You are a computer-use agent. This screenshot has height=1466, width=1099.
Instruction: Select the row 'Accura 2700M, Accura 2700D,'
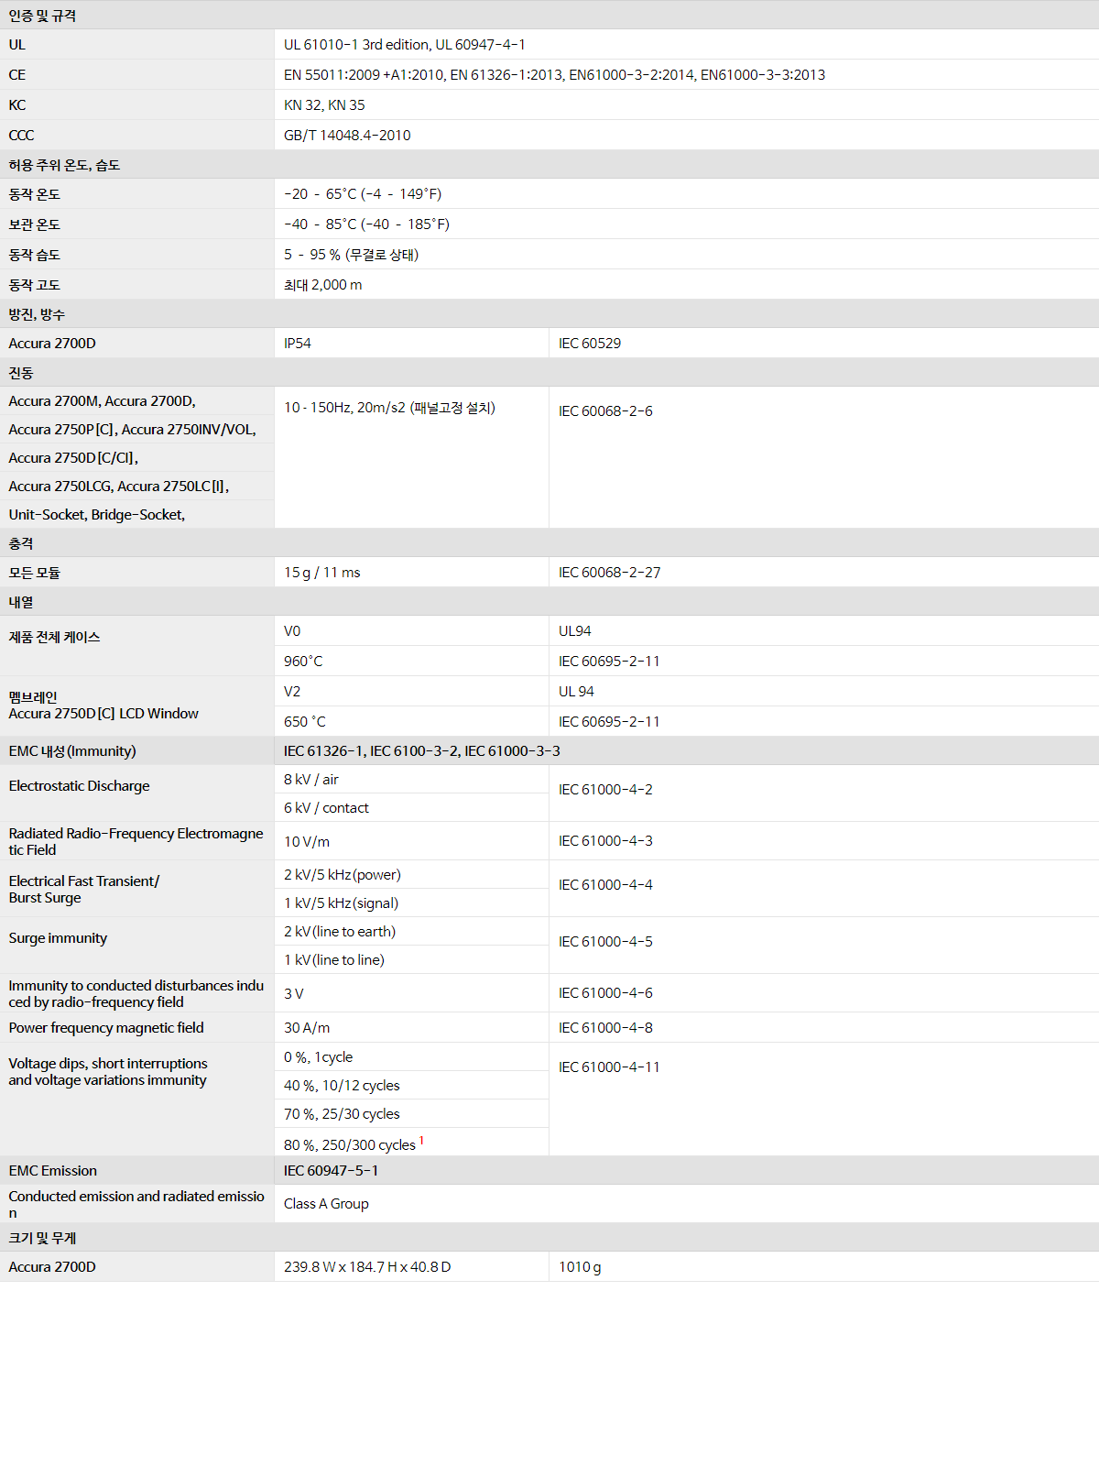click(136, 401)
